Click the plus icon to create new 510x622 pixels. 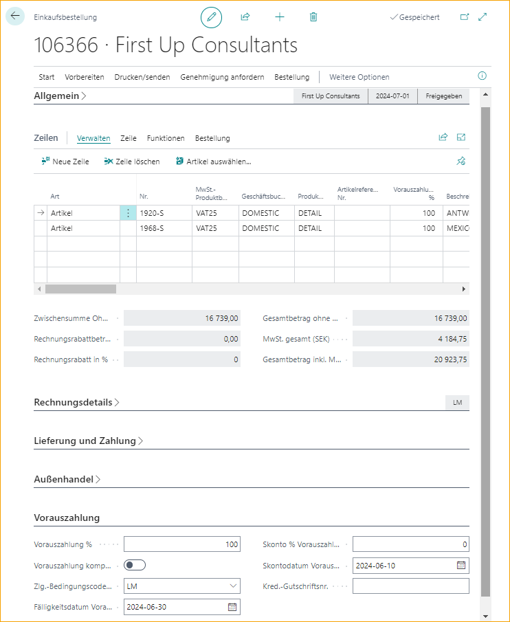point(279,17)
